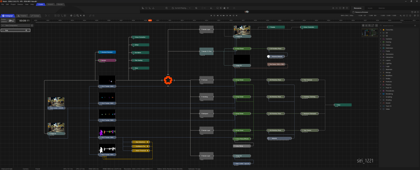Toggle the dot on Max Detections node
Viewport: 420px width, 170px height.
click(148, 142)
